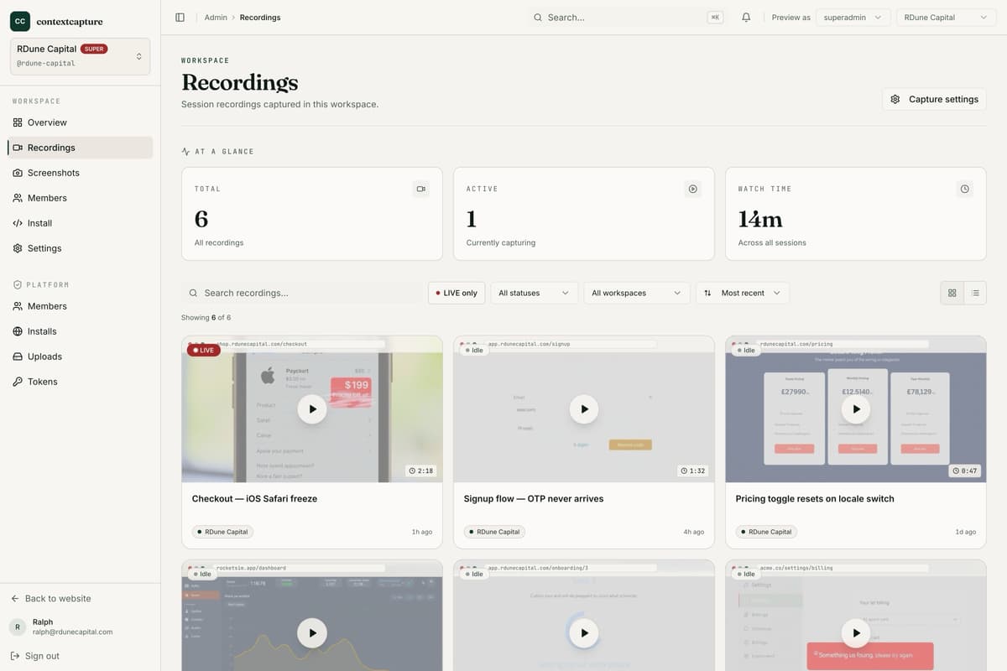This screenshot has height=671, width=1007.
Task: Click the Total card video icon
Action: (x=421, y=189)
